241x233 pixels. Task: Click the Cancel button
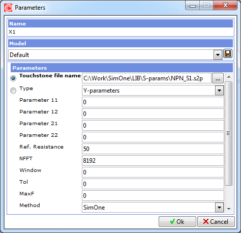pos(216,221)
